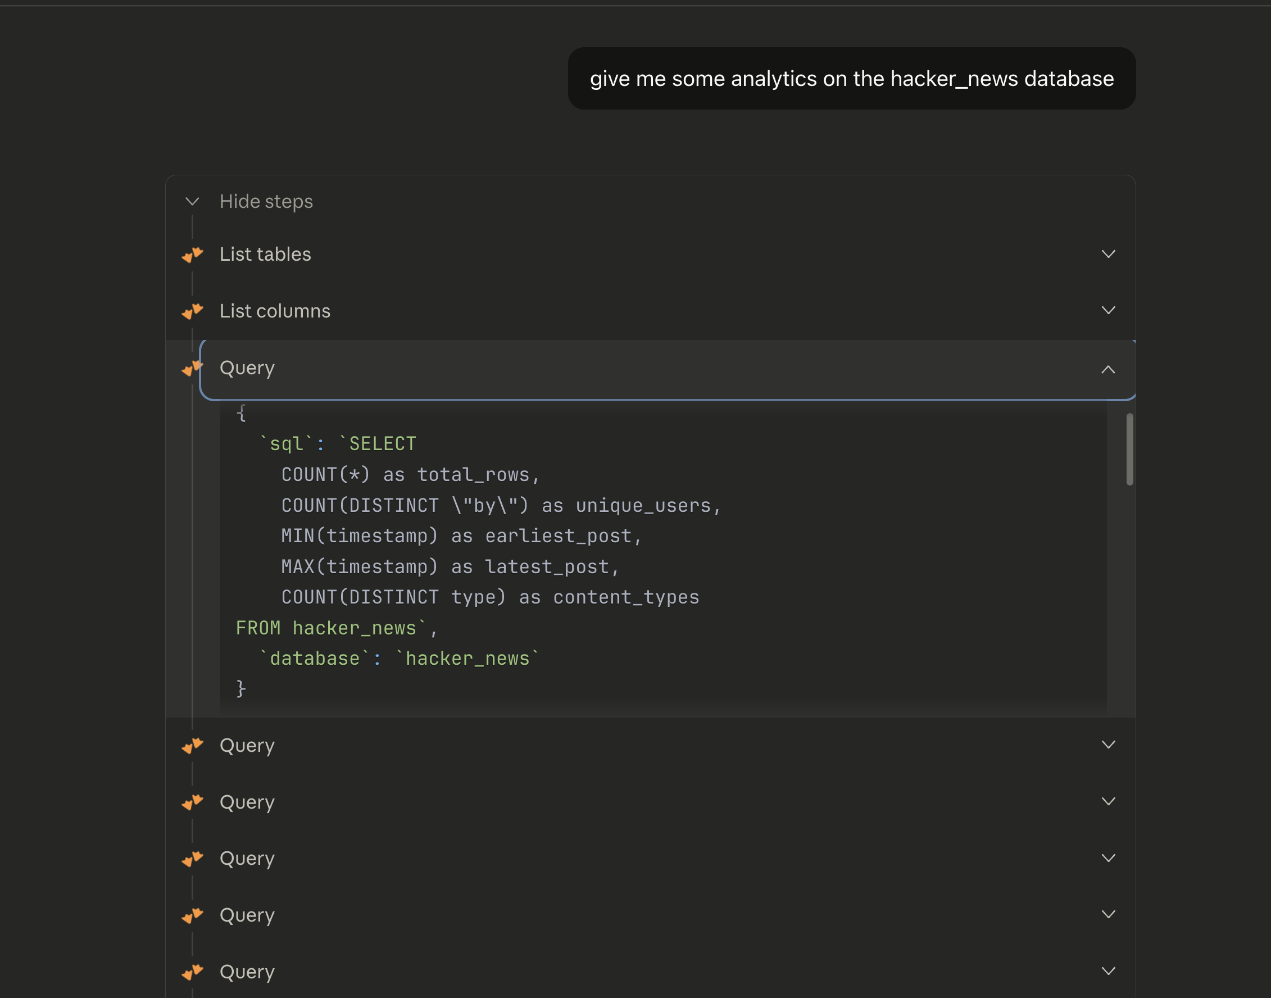
Task: Click the duck footprints icon beside List columns
Action: click(x=193, y=311)
